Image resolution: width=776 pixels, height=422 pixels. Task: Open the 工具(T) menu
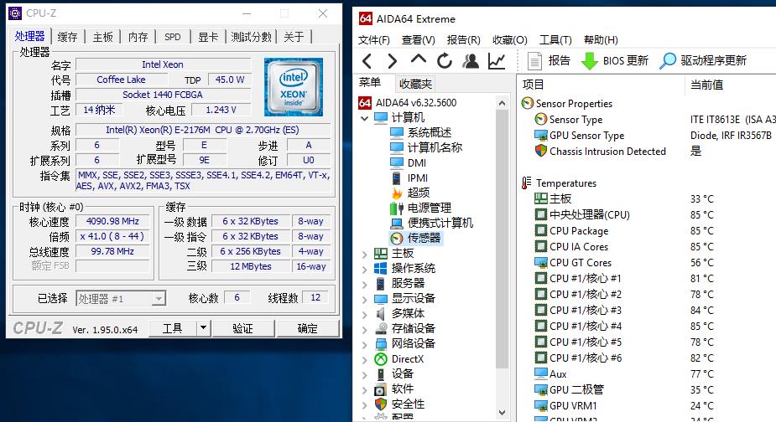(555, 40)
